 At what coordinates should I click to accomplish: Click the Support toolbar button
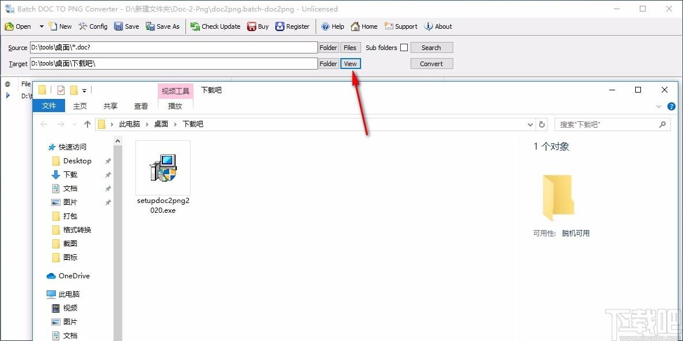tap(401, 26)
